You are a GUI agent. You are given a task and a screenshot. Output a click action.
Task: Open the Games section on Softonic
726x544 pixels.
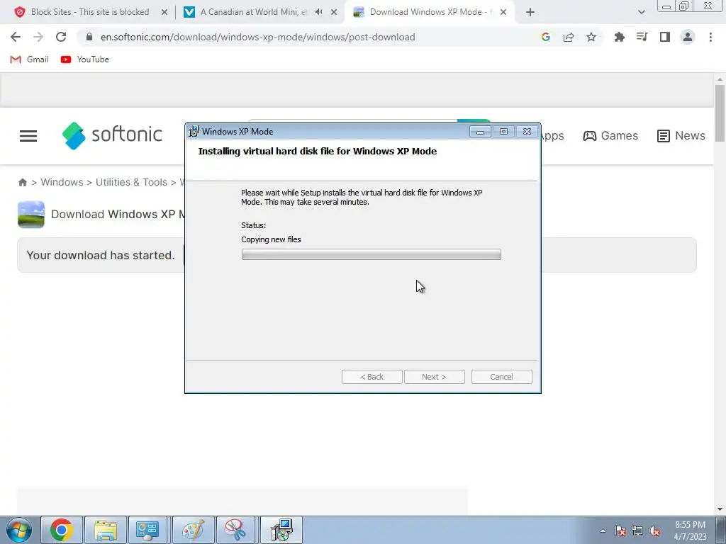(610, 135)
